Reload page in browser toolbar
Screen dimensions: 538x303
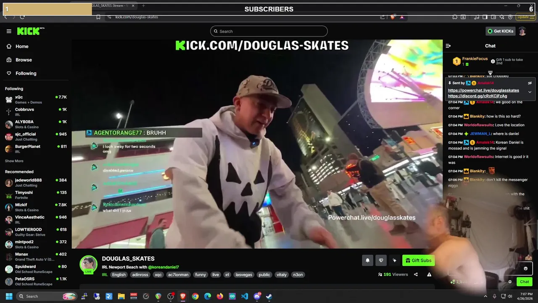[x=22, y=17]
